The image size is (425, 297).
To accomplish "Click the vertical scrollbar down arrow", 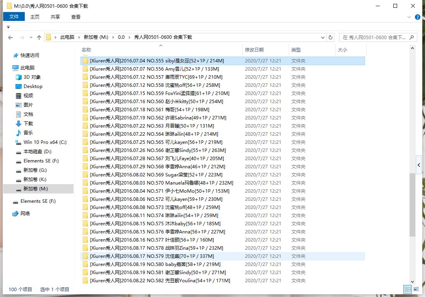I will [x=412, y=282].
